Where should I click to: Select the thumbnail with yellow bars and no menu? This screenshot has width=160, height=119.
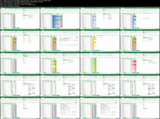pos(100,40)
